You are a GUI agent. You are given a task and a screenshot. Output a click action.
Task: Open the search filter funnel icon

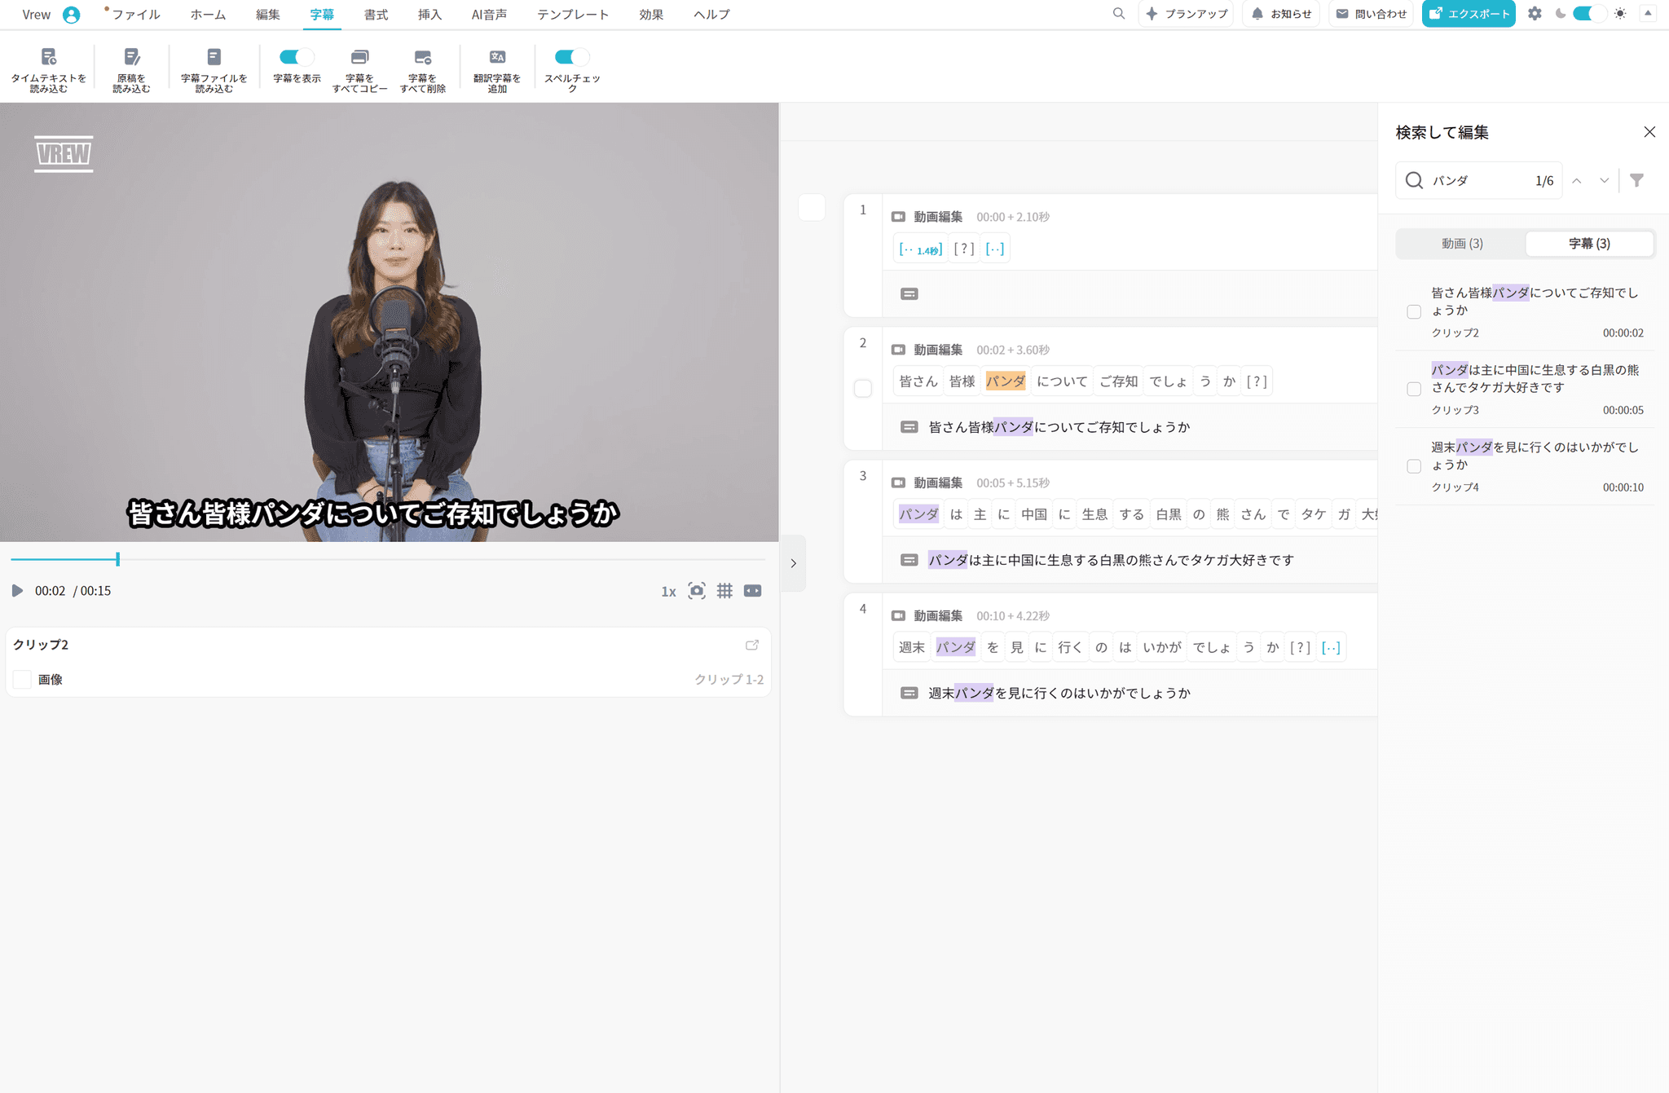tap(1636, 181)
